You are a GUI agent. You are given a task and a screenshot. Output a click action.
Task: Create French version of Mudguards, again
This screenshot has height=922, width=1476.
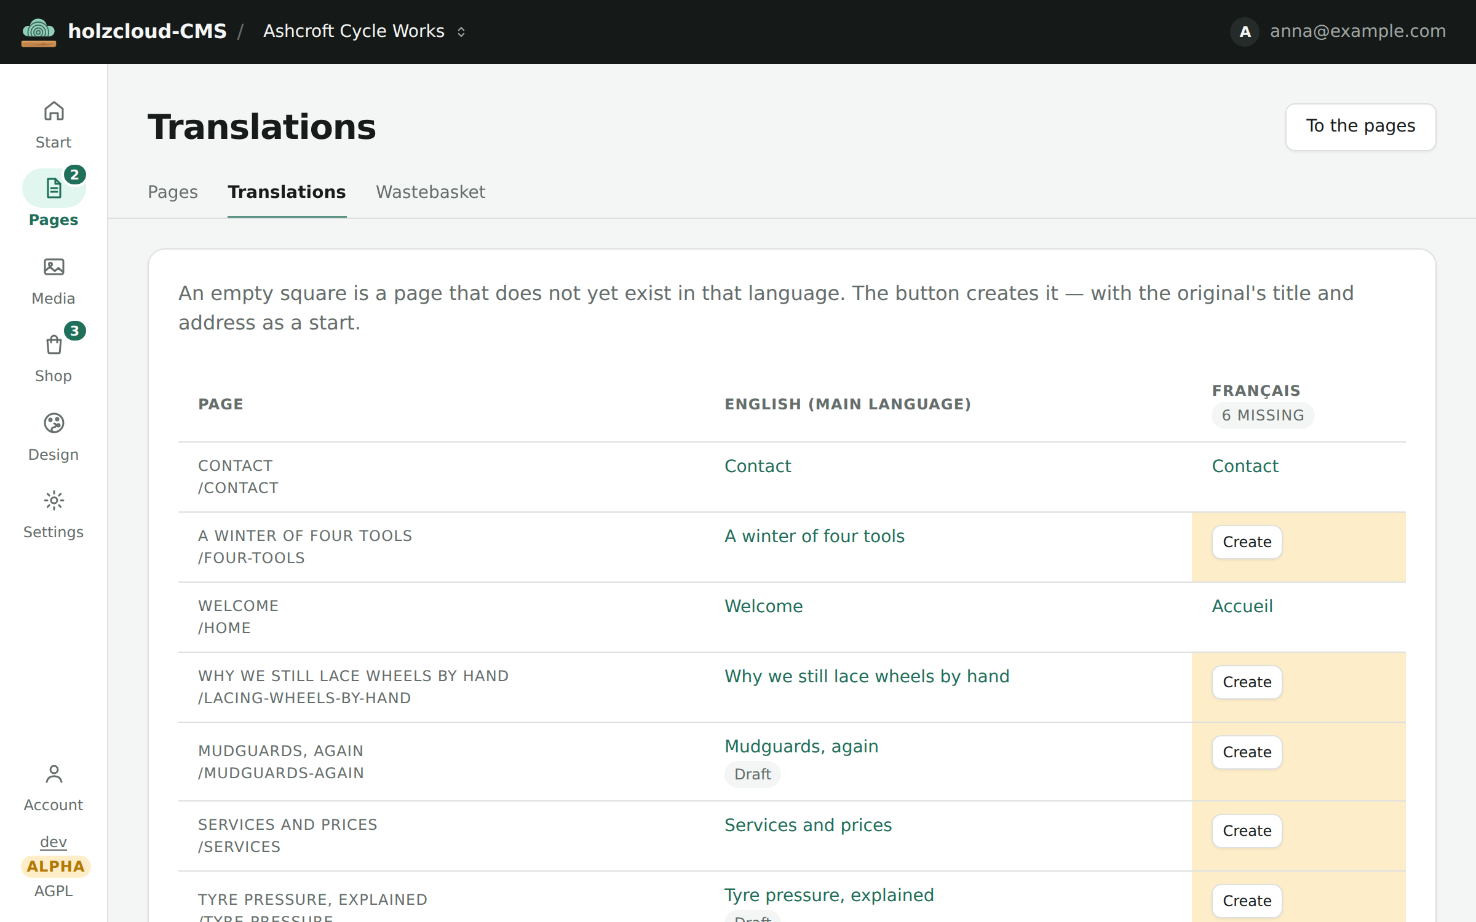pyautogui.click(x=1247, y=752)
